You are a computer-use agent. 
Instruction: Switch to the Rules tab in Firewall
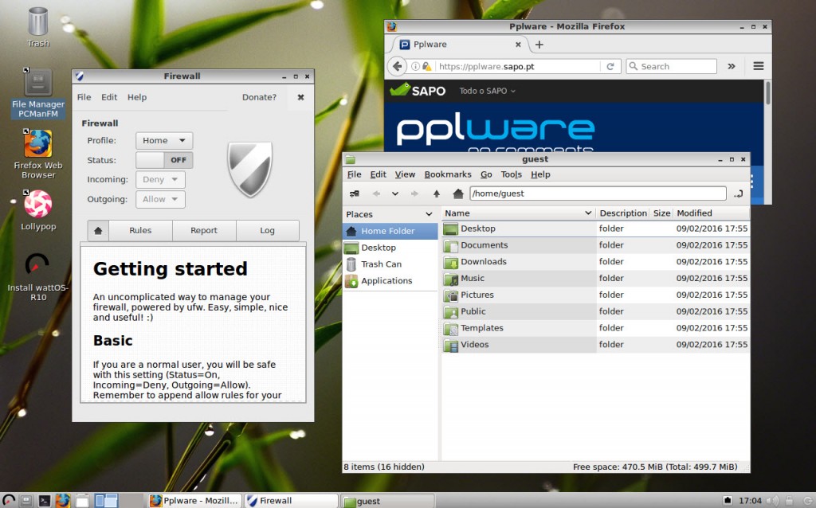140,230
